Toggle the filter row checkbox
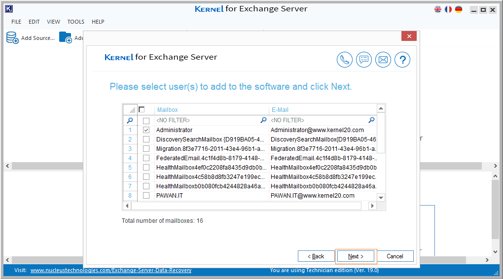 pos(146,121)
